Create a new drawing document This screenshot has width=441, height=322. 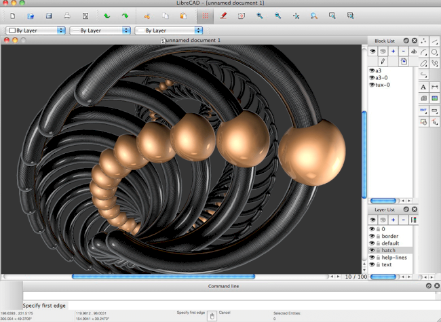pyautogui.click(x=13, y=16)
